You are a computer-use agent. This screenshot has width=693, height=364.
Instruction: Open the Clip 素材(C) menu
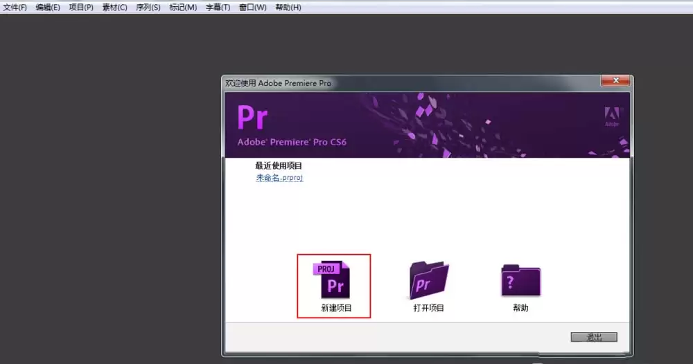click(114, 7)
